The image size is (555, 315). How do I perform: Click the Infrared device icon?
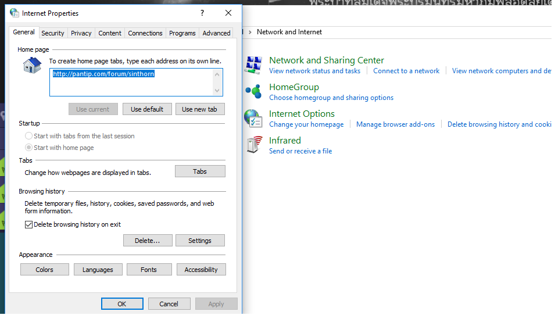(x=255, y=145)
